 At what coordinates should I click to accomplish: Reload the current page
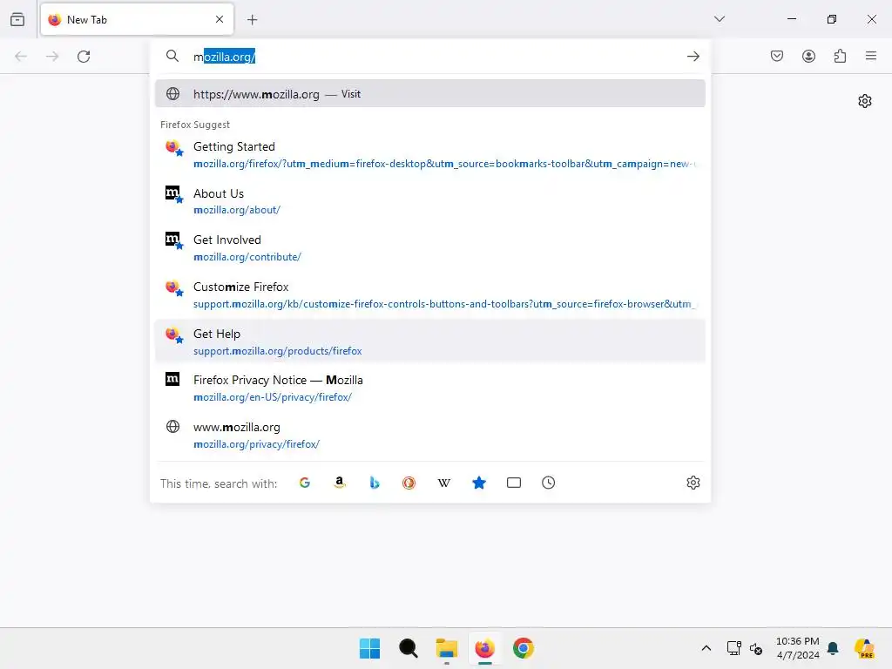coord(84,57)
